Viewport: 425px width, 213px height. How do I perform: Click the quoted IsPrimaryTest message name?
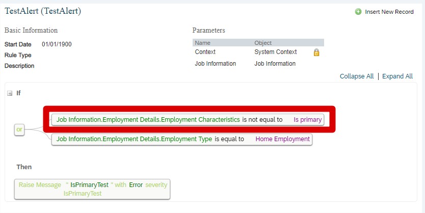90,185
